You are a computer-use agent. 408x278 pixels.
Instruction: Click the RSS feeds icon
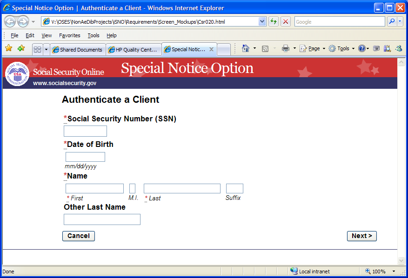[x=265, y=49]
